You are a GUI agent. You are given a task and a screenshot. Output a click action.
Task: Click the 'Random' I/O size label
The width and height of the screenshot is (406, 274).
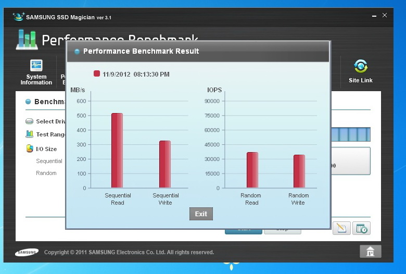click(x=46, y=173)
